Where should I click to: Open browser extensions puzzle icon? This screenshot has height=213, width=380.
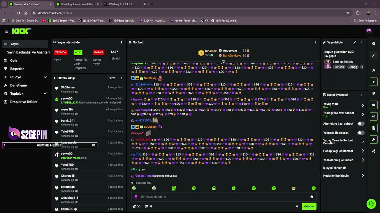pos(358,13)
